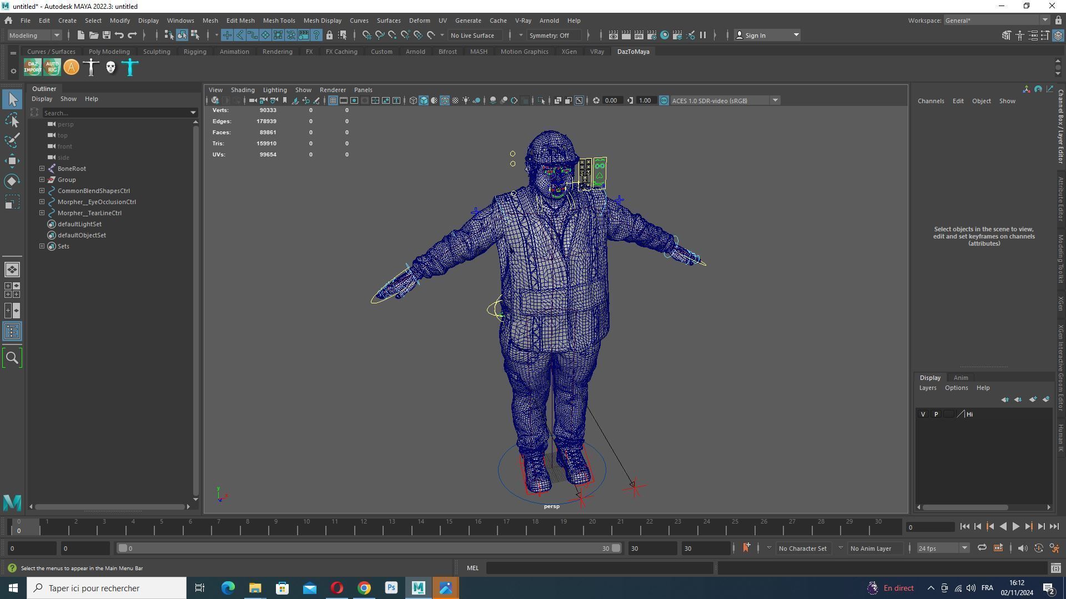Click the cyan T-pose shelf icon
The width and height of the screenshot is (1066, 599).
point(130,68)
